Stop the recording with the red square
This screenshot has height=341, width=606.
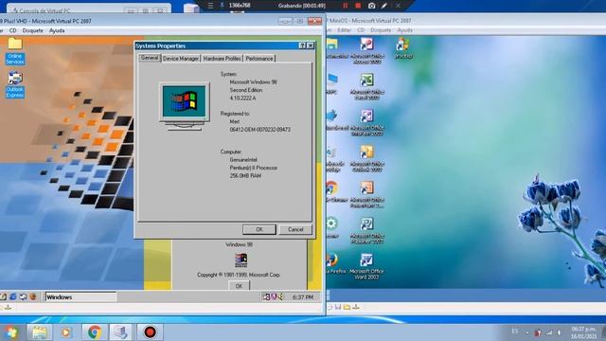tap(358, 6)
